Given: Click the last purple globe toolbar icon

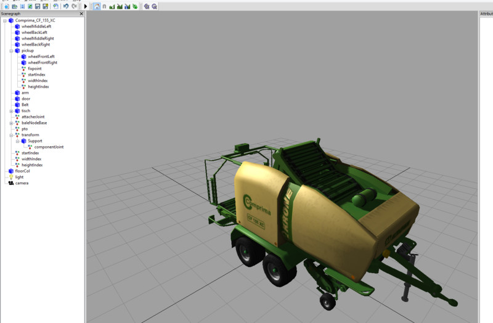Looking at the screenshot, I should (155, 6).
